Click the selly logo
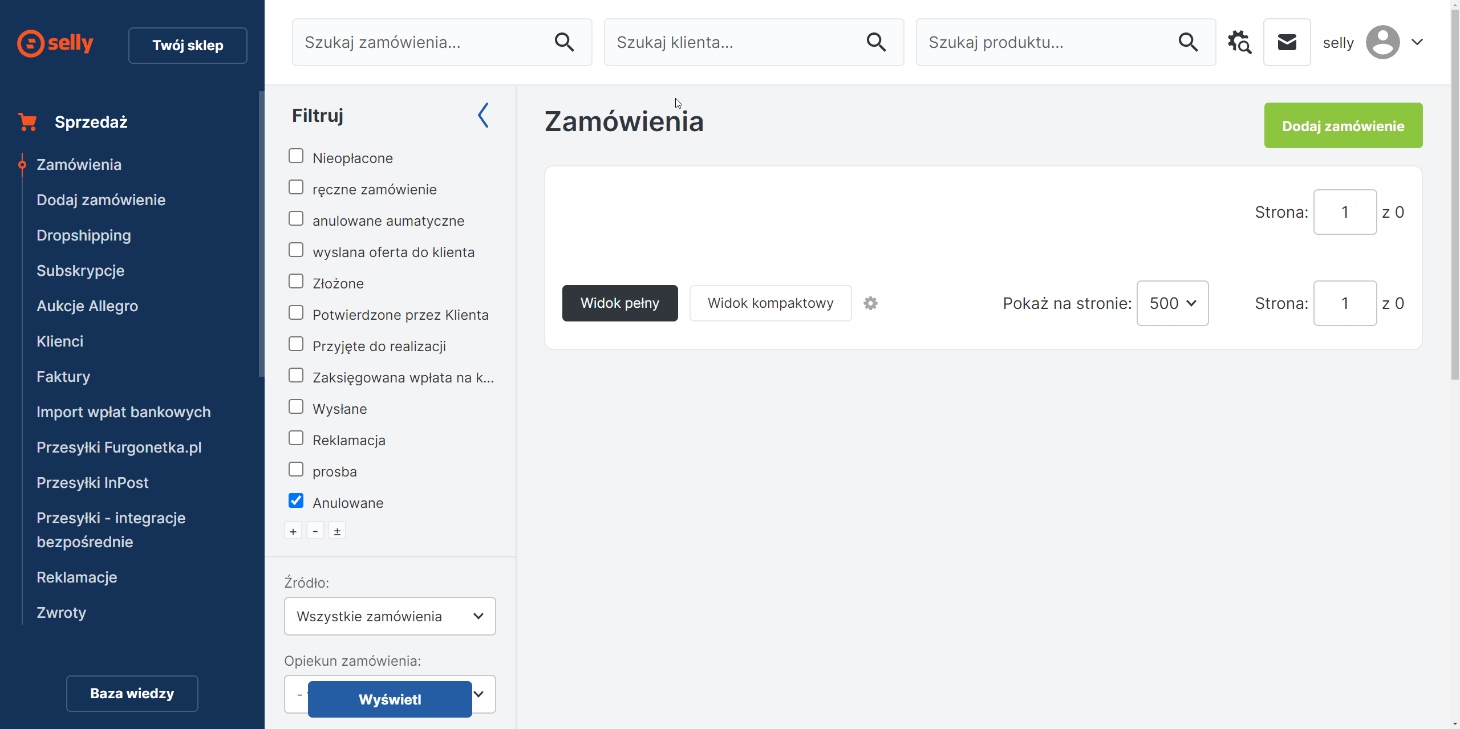The width and height of the screenshot is (1460, 729). (x=55, y=43)
